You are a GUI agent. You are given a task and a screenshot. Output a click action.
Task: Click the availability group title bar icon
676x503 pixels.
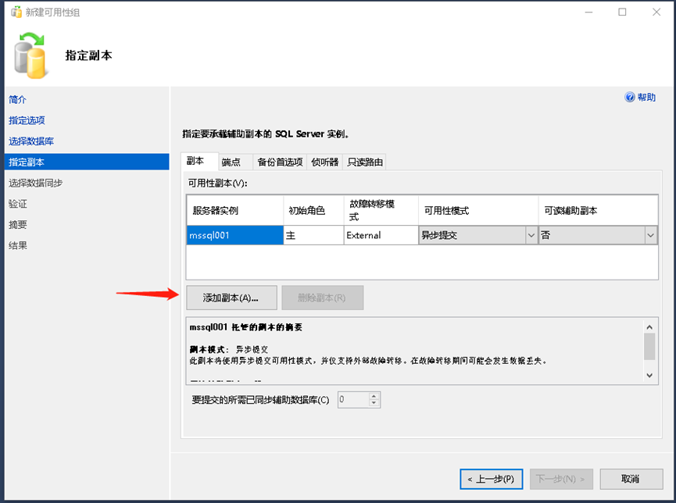(x=16, y=12)
